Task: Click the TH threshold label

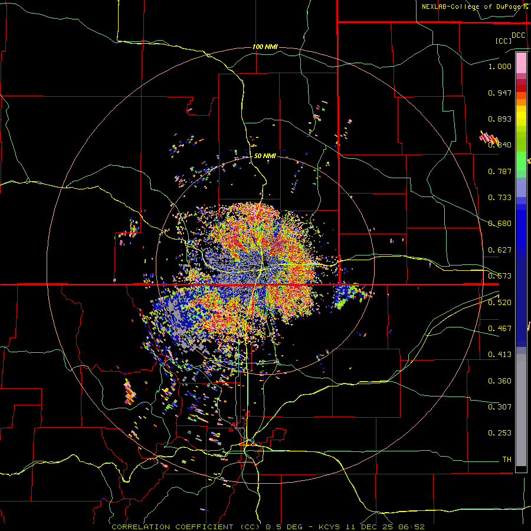Action: [507, 460]
